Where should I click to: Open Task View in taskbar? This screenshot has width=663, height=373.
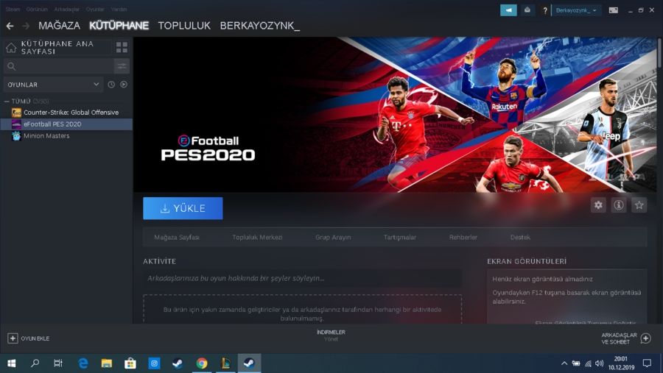58,363
